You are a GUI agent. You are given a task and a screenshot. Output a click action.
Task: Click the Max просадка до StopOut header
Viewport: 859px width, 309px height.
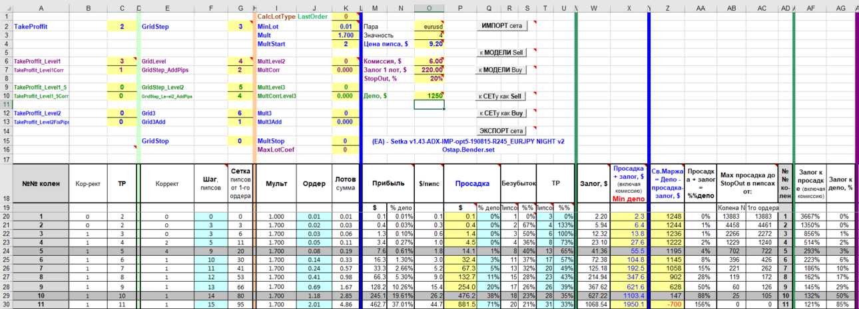pyautogui.click(x=748, y=183)
